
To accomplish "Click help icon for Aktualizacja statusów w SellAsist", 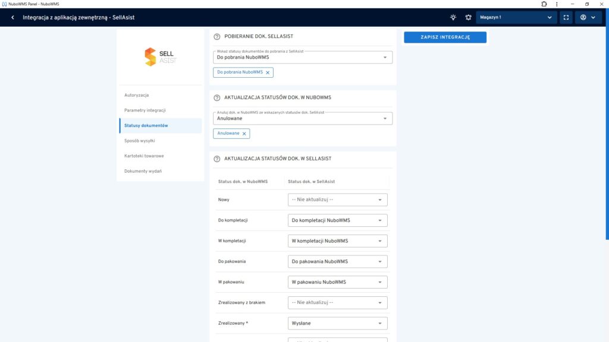I will [217, 159].
